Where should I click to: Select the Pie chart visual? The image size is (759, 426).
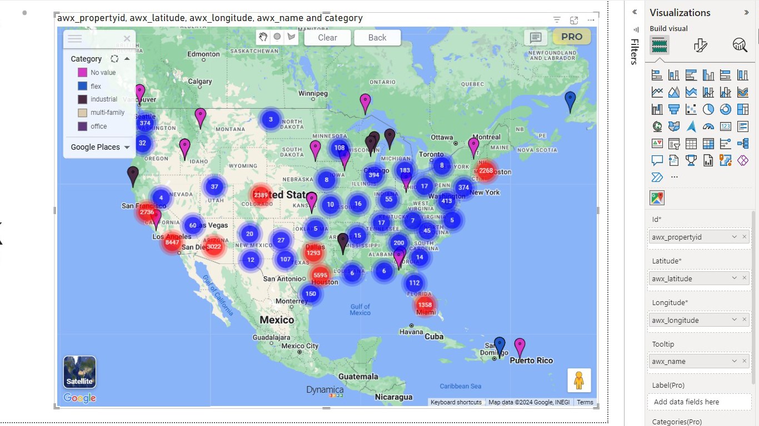(x=708, y=109)
